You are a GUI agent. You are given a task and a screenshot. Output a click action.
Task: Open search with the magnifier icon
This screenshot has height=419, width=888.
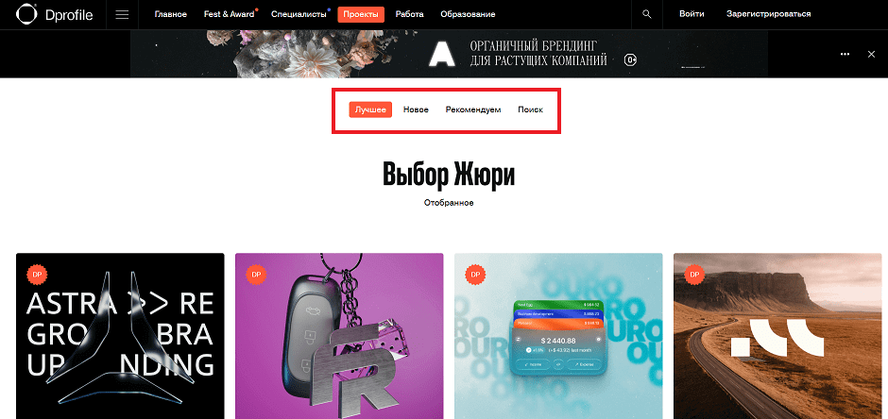(x=647, y=14)
